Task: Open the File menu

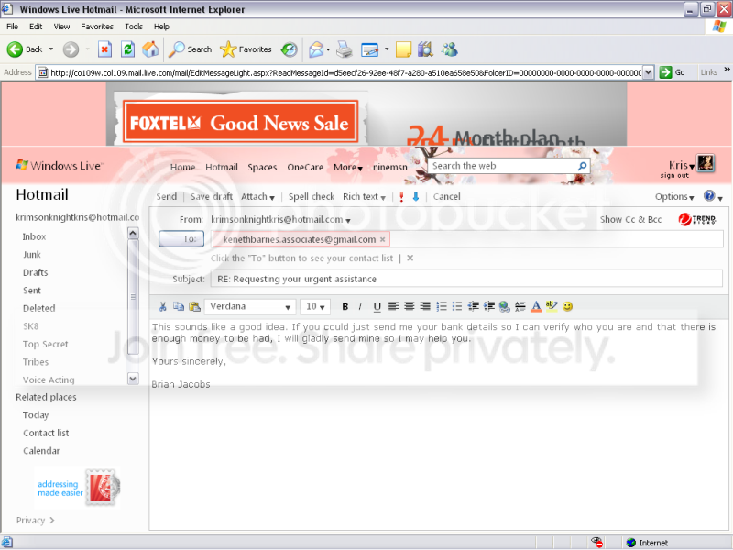Action: (13, 27)
